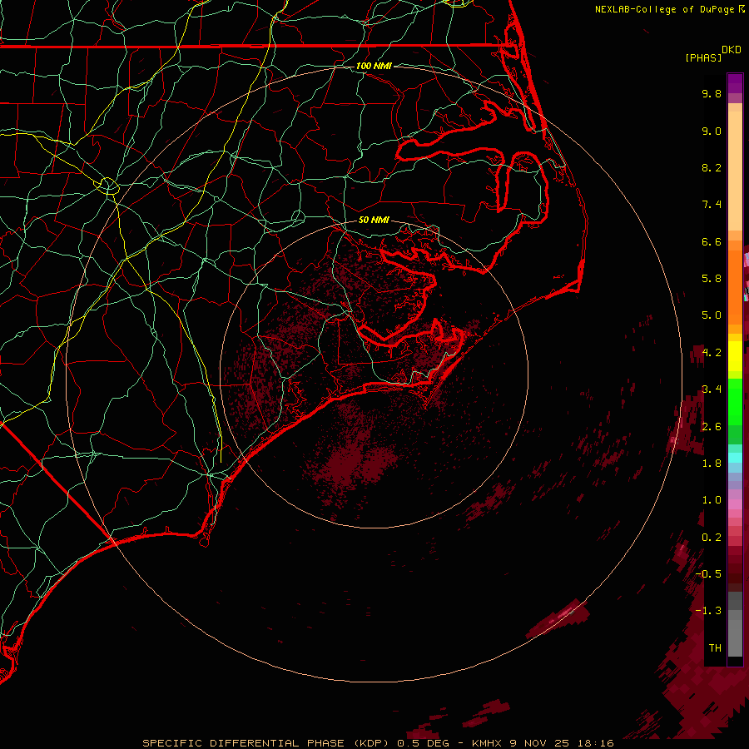This screenshot has height=749, width=749.
Task: Click the 1.8 scale value
Action: click(x=712, y=464)
